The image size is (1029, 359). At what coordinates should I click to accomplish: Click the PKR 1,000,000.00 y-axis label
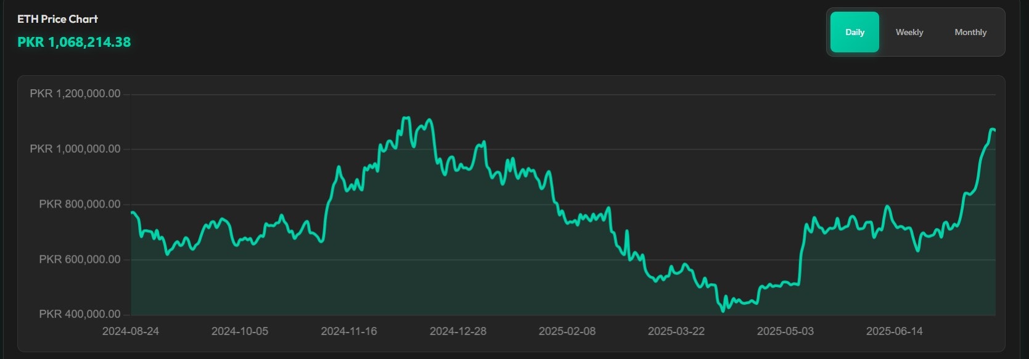[x=75, y=149]
